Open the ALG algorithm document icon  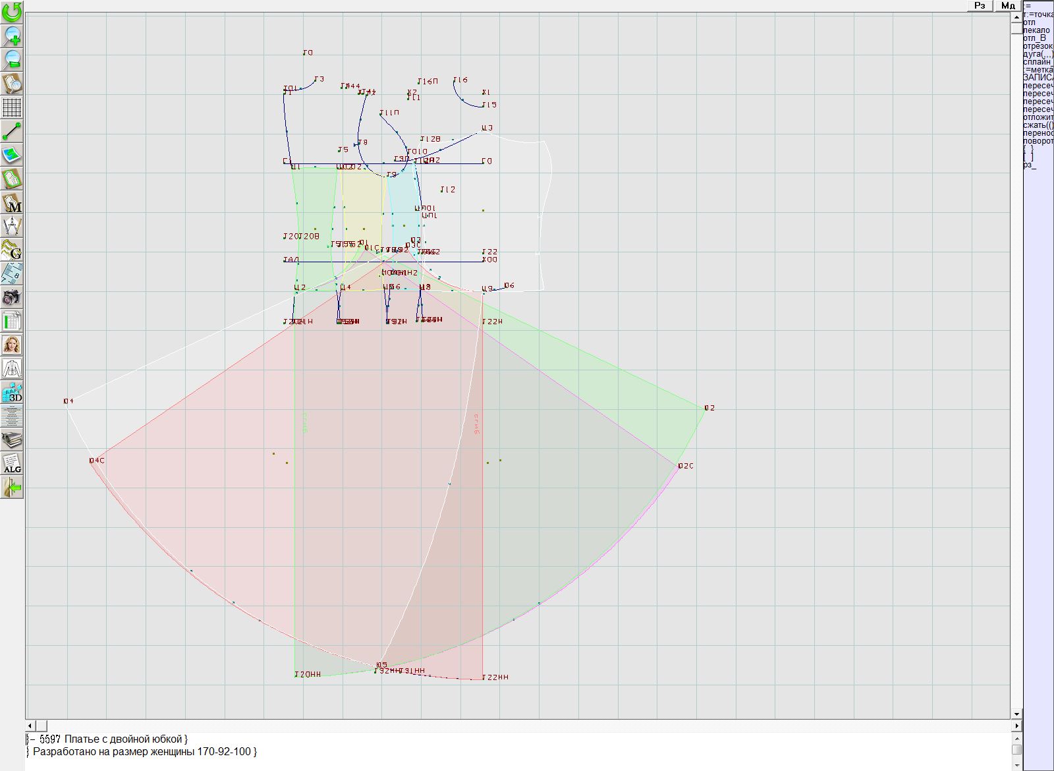[x=12, y=463]
